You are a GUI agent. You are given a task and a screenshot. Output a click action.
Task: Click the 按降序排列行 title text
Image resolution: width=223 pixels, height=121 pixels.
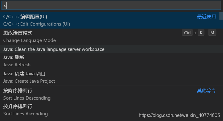pos(18,91)
